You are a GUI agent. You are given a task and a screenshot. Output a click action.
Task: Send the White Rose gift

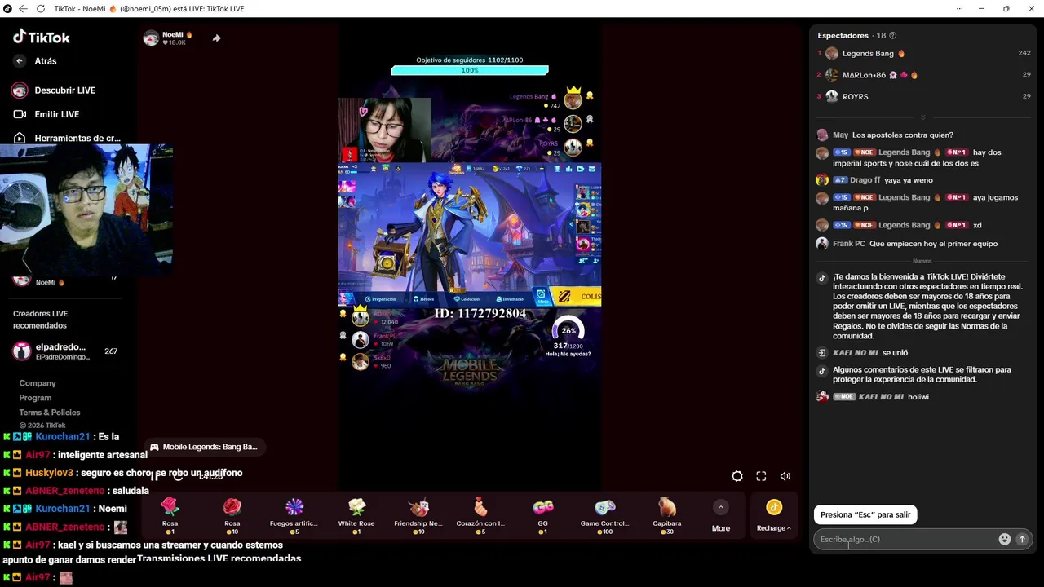pos(356,515)
